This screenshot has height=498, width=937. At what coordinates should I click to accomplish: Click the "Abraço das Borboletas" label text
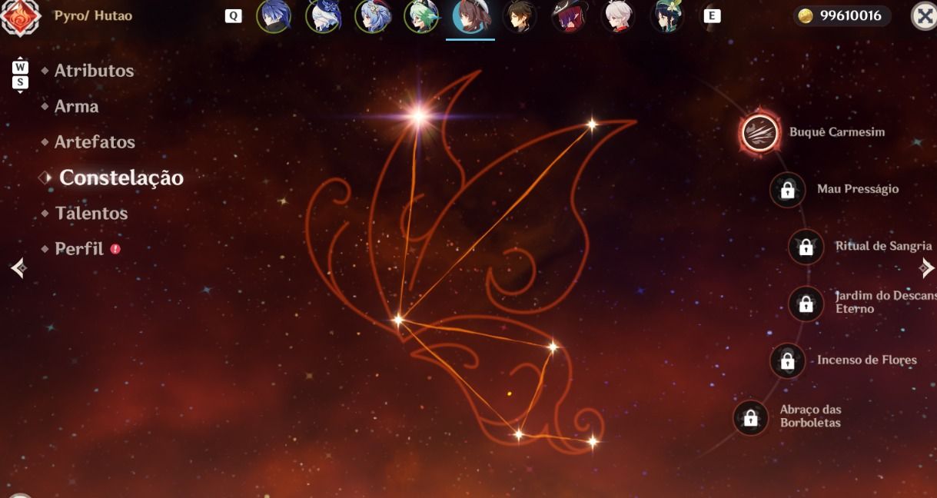point(811,417)
